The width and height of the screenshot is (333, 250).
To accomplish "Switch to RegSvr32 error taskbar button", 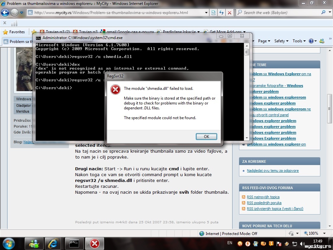I will pos(95,243).
